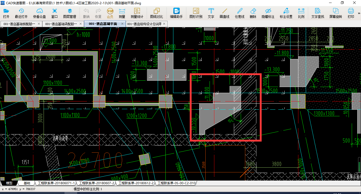Screen dimensions: 361x194
Task: Click the 模型中的标注比例:1 status text
Action: pyautogui.click(x=88, y=189)
